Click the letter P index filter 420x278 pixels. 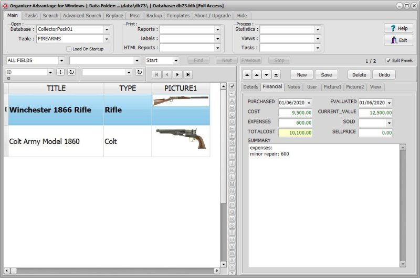coord(232,205)
